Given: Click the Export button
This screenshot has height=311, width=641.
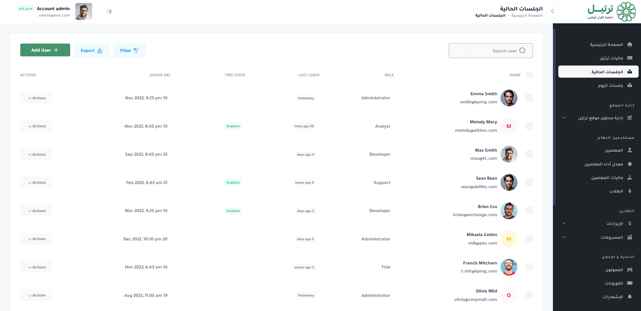Looking at the screenshot, I should click(92, 51).
